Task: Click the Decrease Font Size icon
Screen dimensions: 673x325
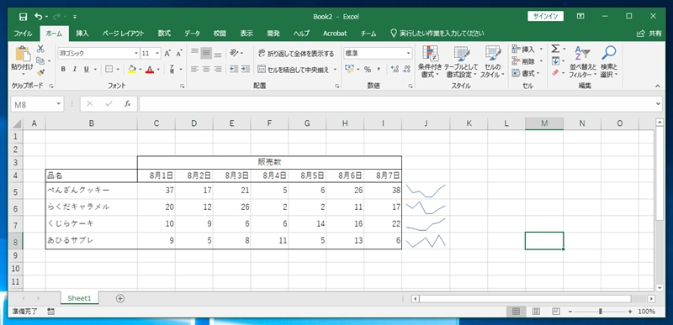Action: pyautogui.click(x=179, y=54)
